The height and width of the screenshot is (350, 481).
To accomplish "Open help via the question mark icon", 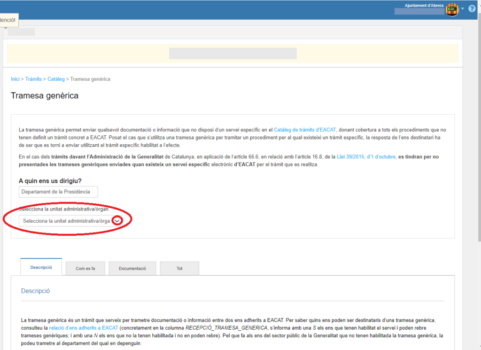I will click(472, 9).
